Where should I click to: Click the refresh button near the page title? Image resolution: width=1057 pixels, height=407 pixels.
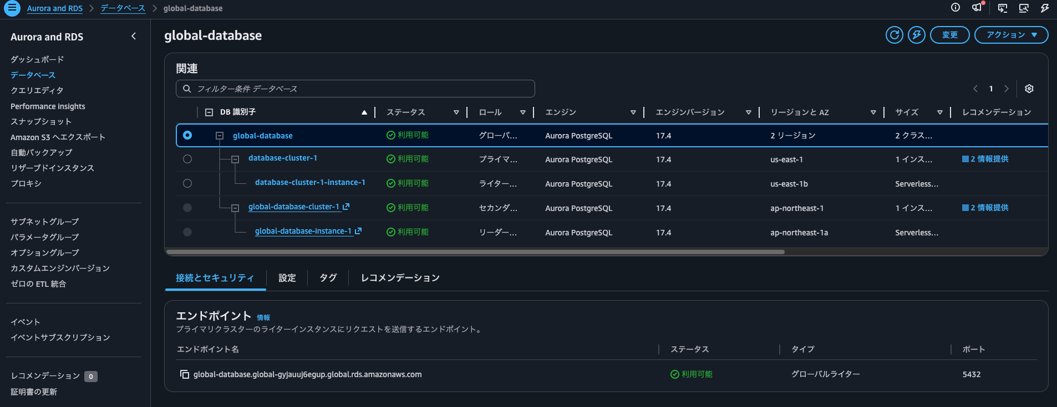[x=894, y=35]
